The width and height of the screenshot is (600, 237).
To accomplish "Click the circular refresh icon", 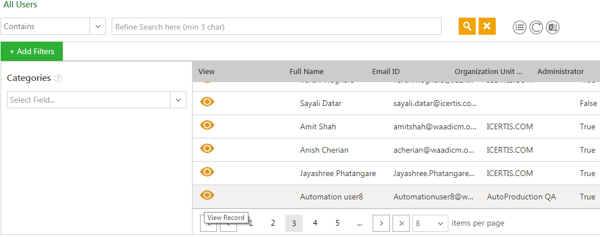I will 536,27.
